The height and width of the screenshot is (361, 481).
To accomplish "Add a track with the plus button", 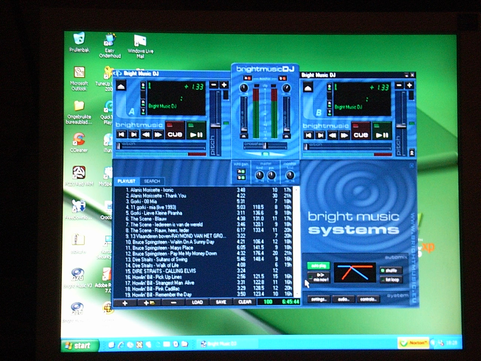I will (x=125, y=303).
